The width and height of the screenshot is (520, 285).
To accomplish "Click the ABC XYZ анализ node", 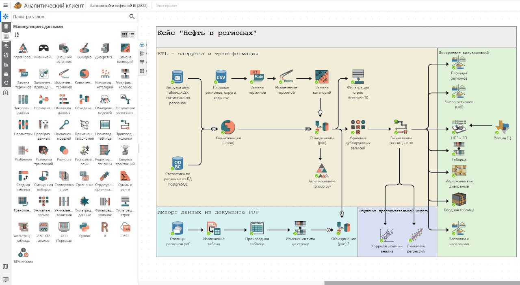I will coord(44,227).
